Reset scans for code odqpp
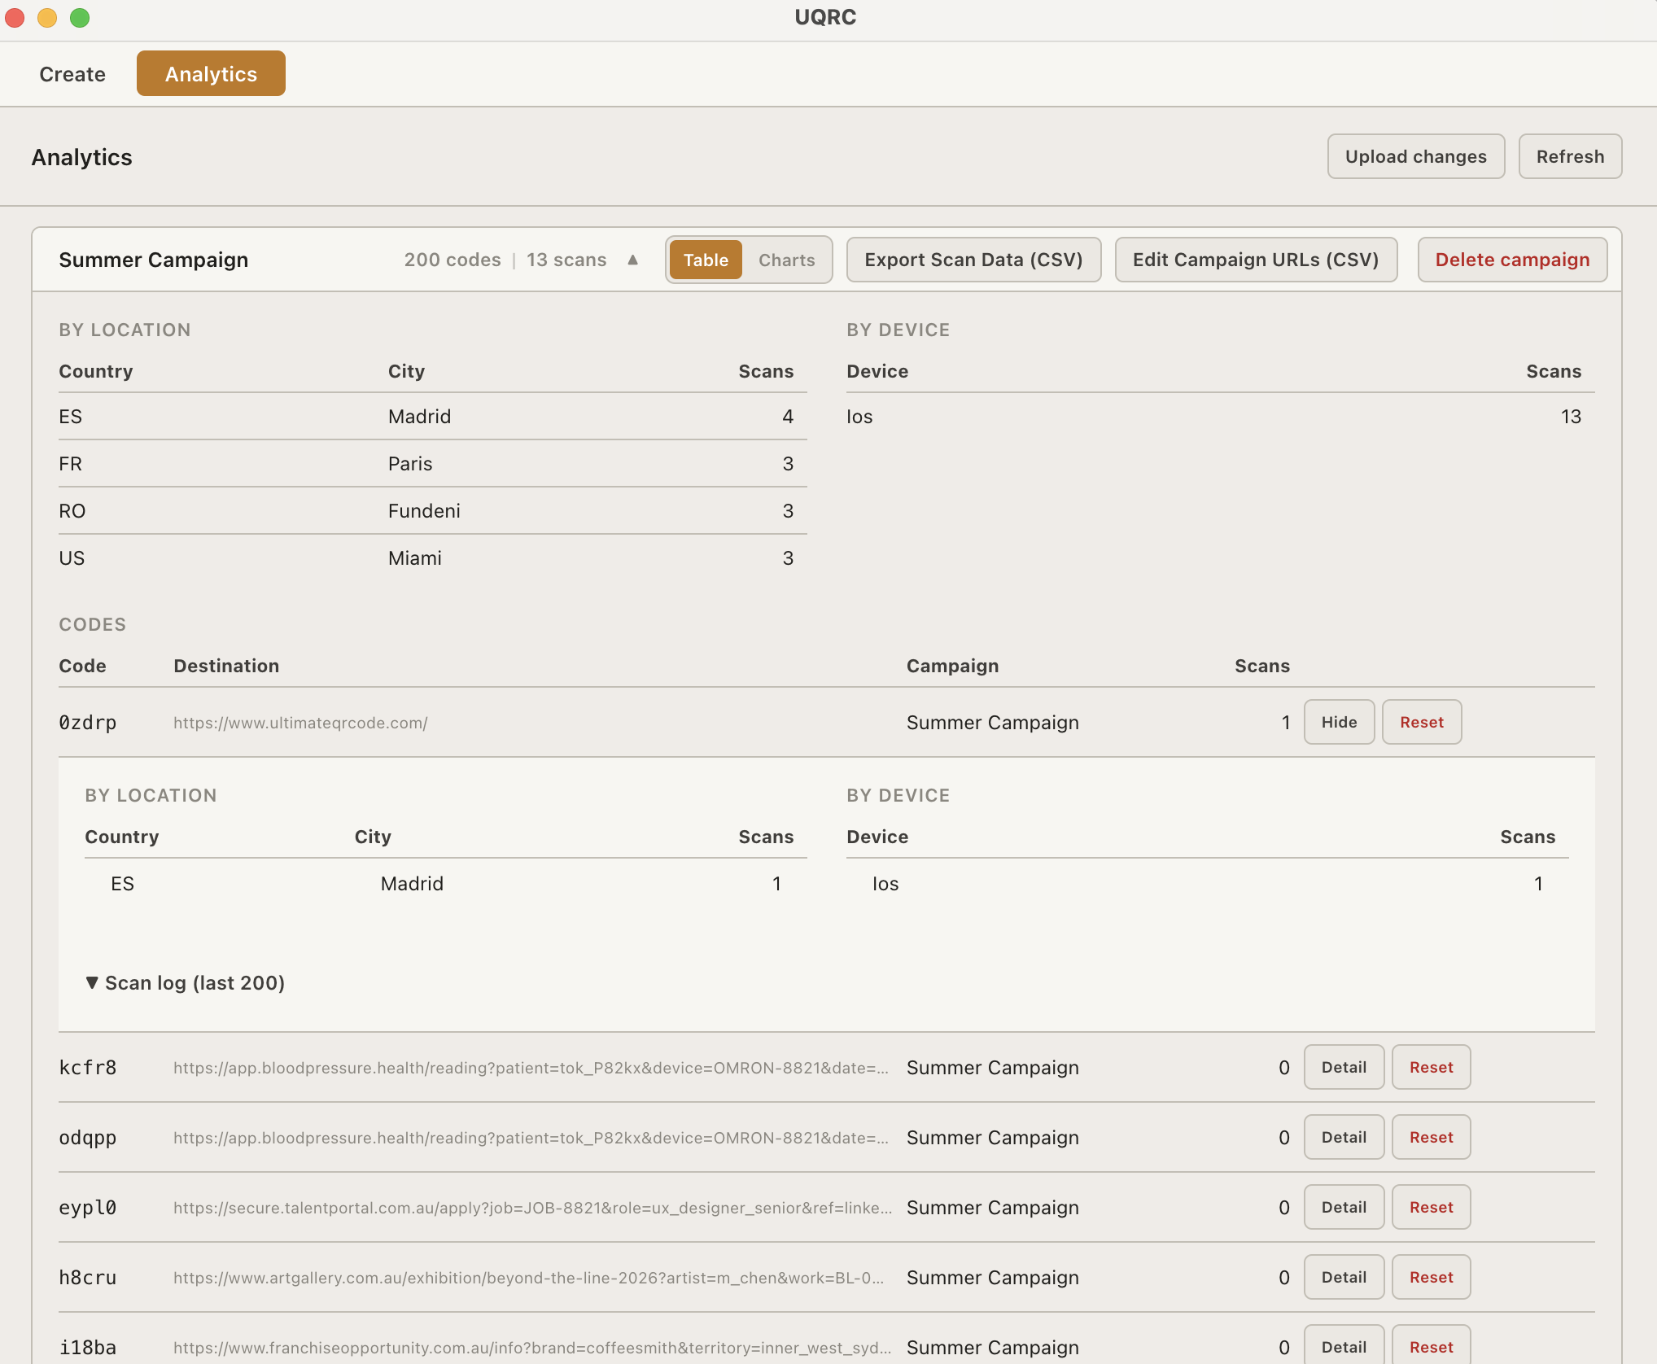The image size is (1657, 1364). click(1431, 1137)
